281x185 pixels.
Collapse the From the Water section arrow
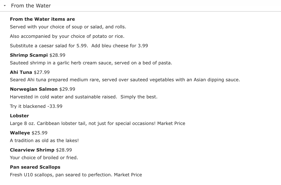pyautogui.click(x=5, y=6)
